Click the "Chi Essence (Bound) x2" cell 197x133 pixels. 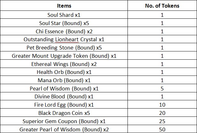(64, 31)
